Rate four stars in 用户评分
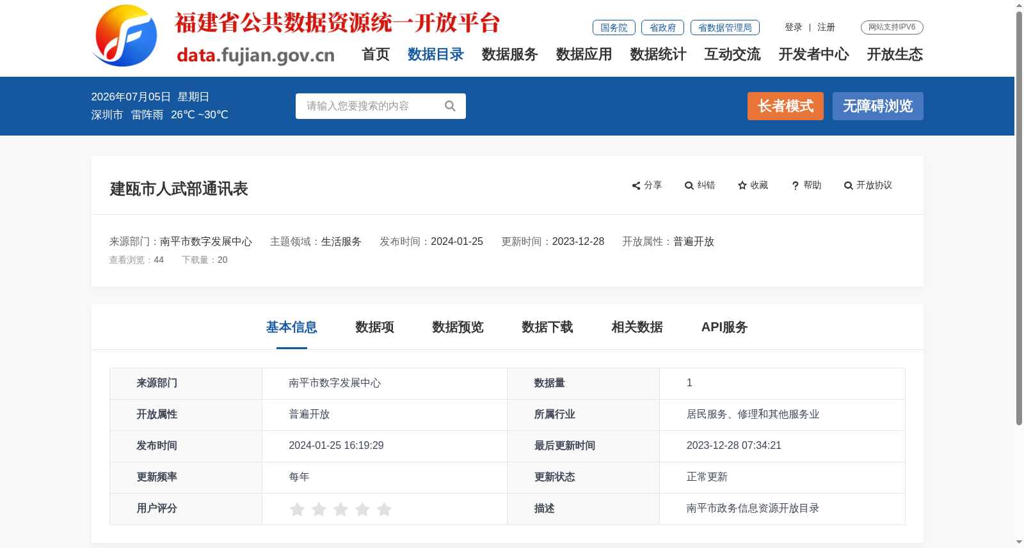This screenshot has height=548, width=1024. pos(362,509)
